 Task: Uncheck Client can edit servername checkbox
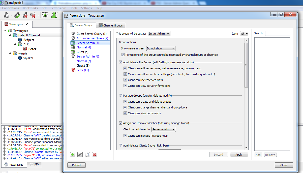click(125, 68)
